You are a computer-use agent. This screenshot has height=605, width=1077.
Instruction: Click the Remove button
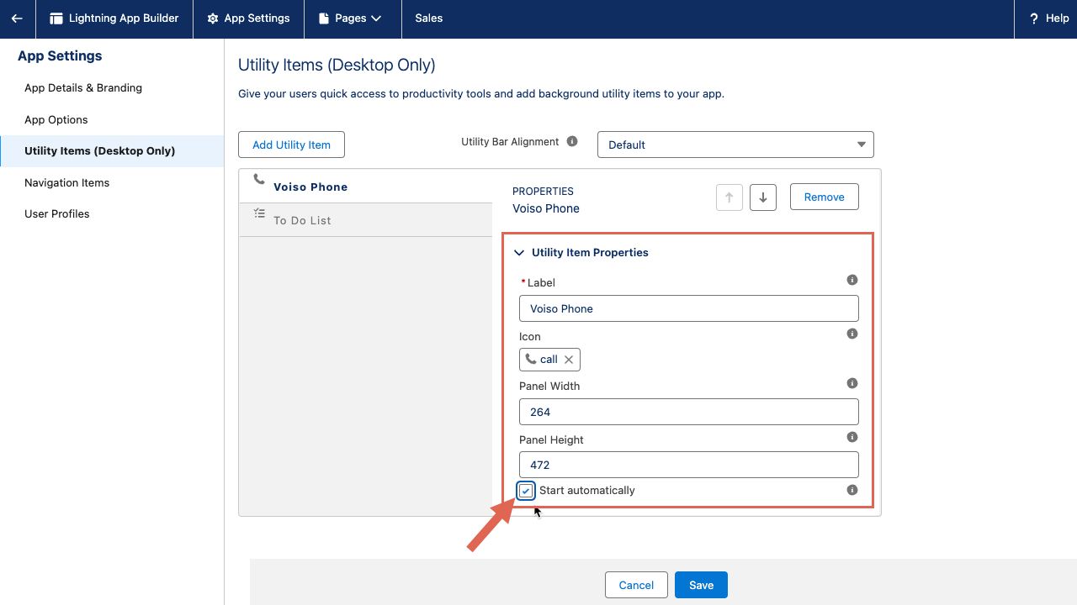coord(825,197)
